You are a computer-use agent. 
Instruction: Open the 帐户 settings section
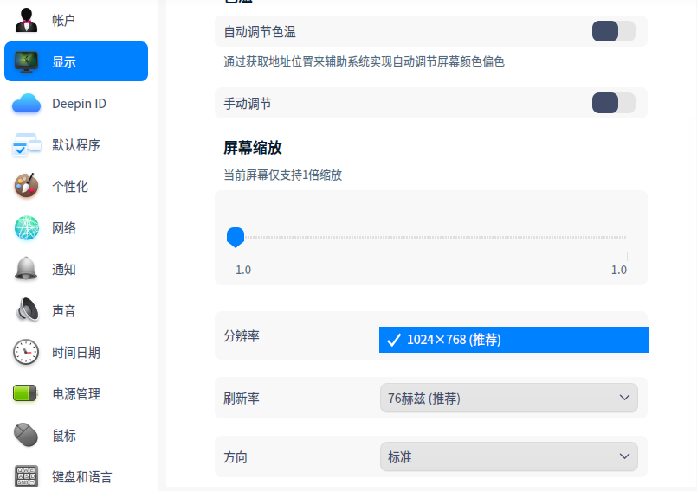(x=76, y=20)
